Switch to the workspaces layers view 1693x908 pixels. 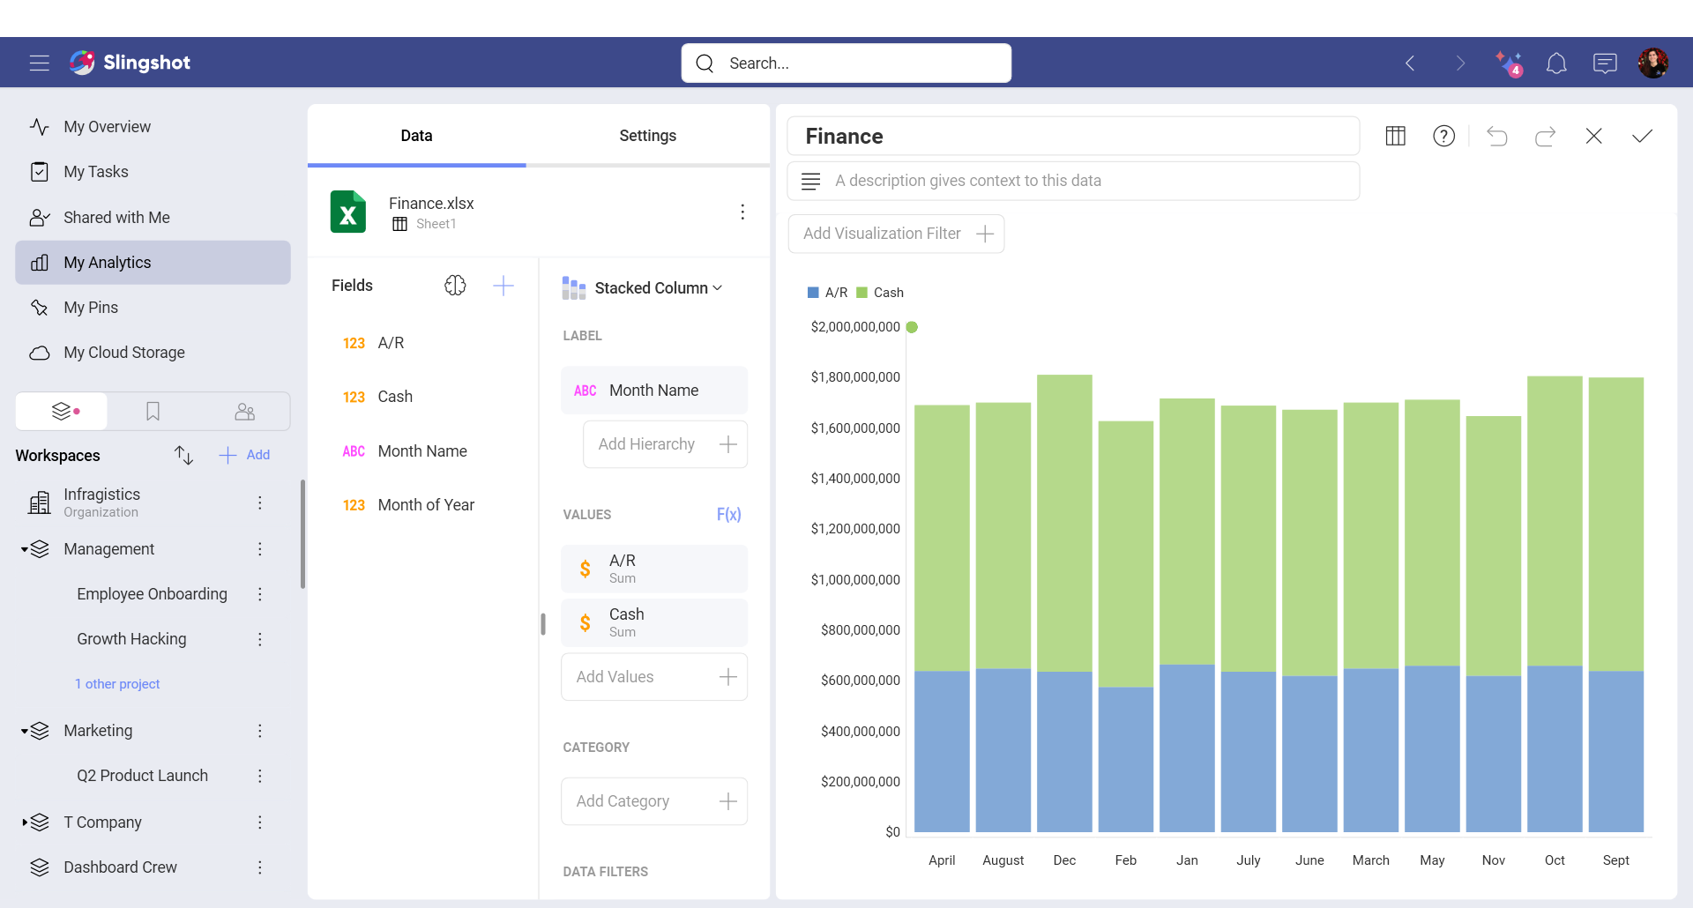pos(62,412)
